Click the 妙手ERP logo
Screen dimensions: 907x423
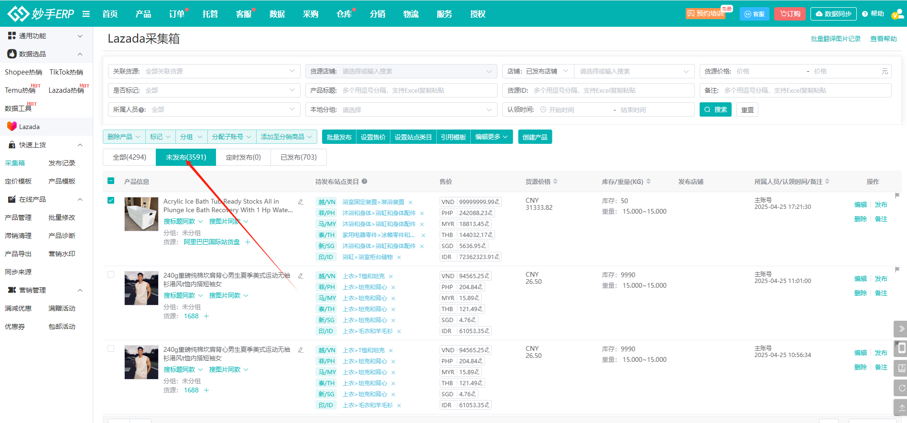pos(41,14)
